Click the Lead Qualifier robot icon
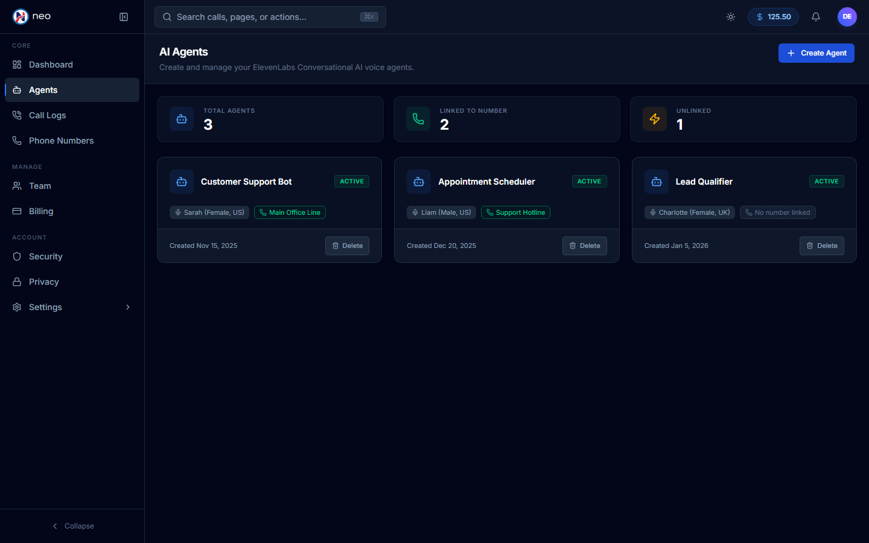This screenshot has height=543, width=869. [657, 182]
